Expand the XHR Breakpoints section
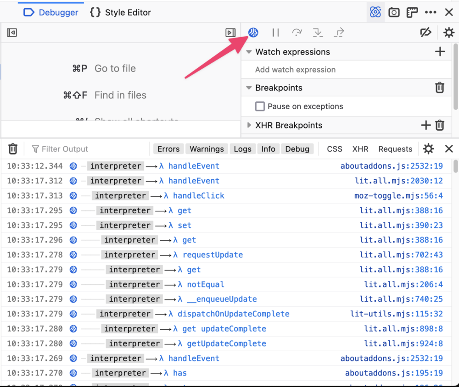 pyautogui.click(x=248, y=125)
